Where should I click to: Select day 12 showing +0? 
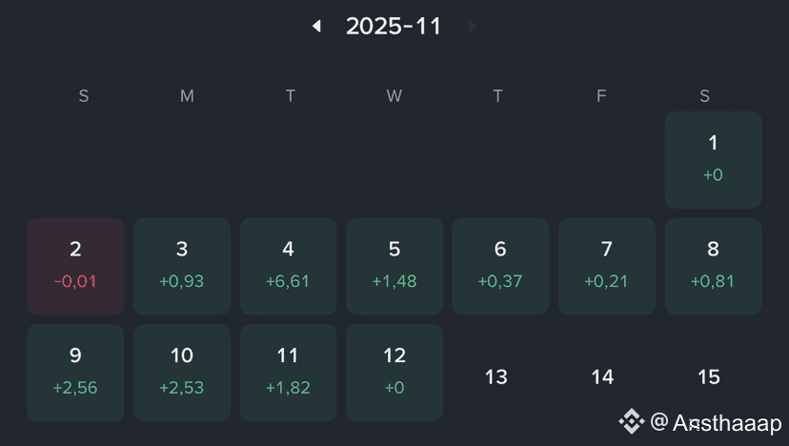394,373
